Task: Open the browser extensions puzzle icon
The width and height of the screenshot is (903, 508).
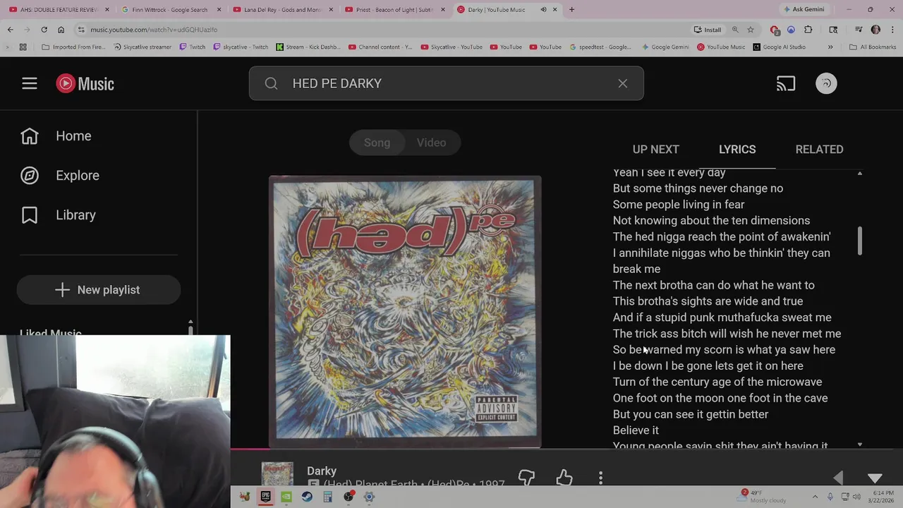Action: click(x=808, y=30)
